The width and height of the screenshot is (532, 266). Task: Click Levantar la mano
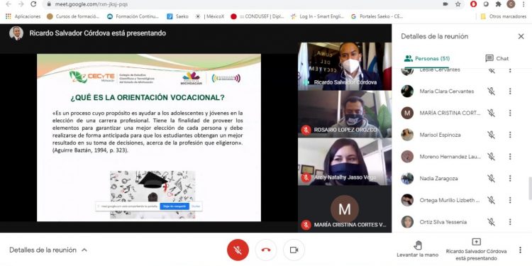coord(417,250)
